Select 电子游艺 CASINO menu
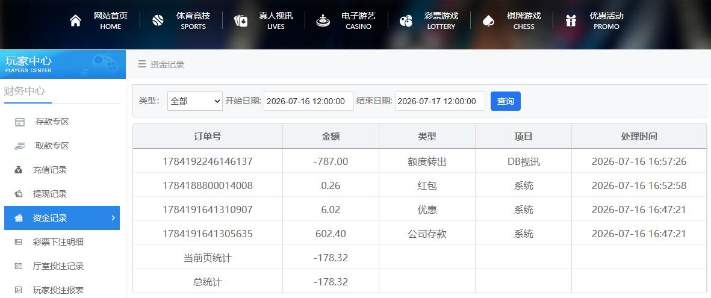711x298 pixels. [358, 21]
